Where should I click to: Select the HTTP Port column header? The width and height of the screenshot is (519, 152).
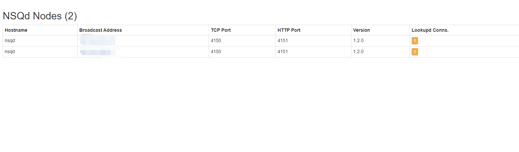289,30
